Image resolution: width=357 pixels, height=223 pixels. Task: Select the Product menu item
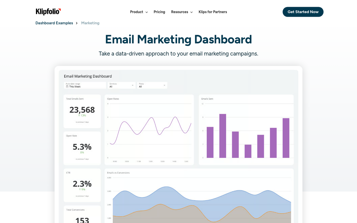click(137, 12)
